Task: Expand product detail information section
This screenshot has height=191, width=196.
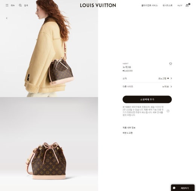Action: (x=129, y=128)
